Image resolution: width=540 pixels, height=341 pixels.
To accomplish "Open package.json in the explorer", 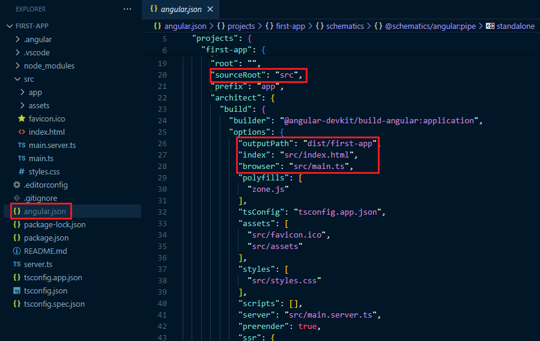I will [46, 238].
